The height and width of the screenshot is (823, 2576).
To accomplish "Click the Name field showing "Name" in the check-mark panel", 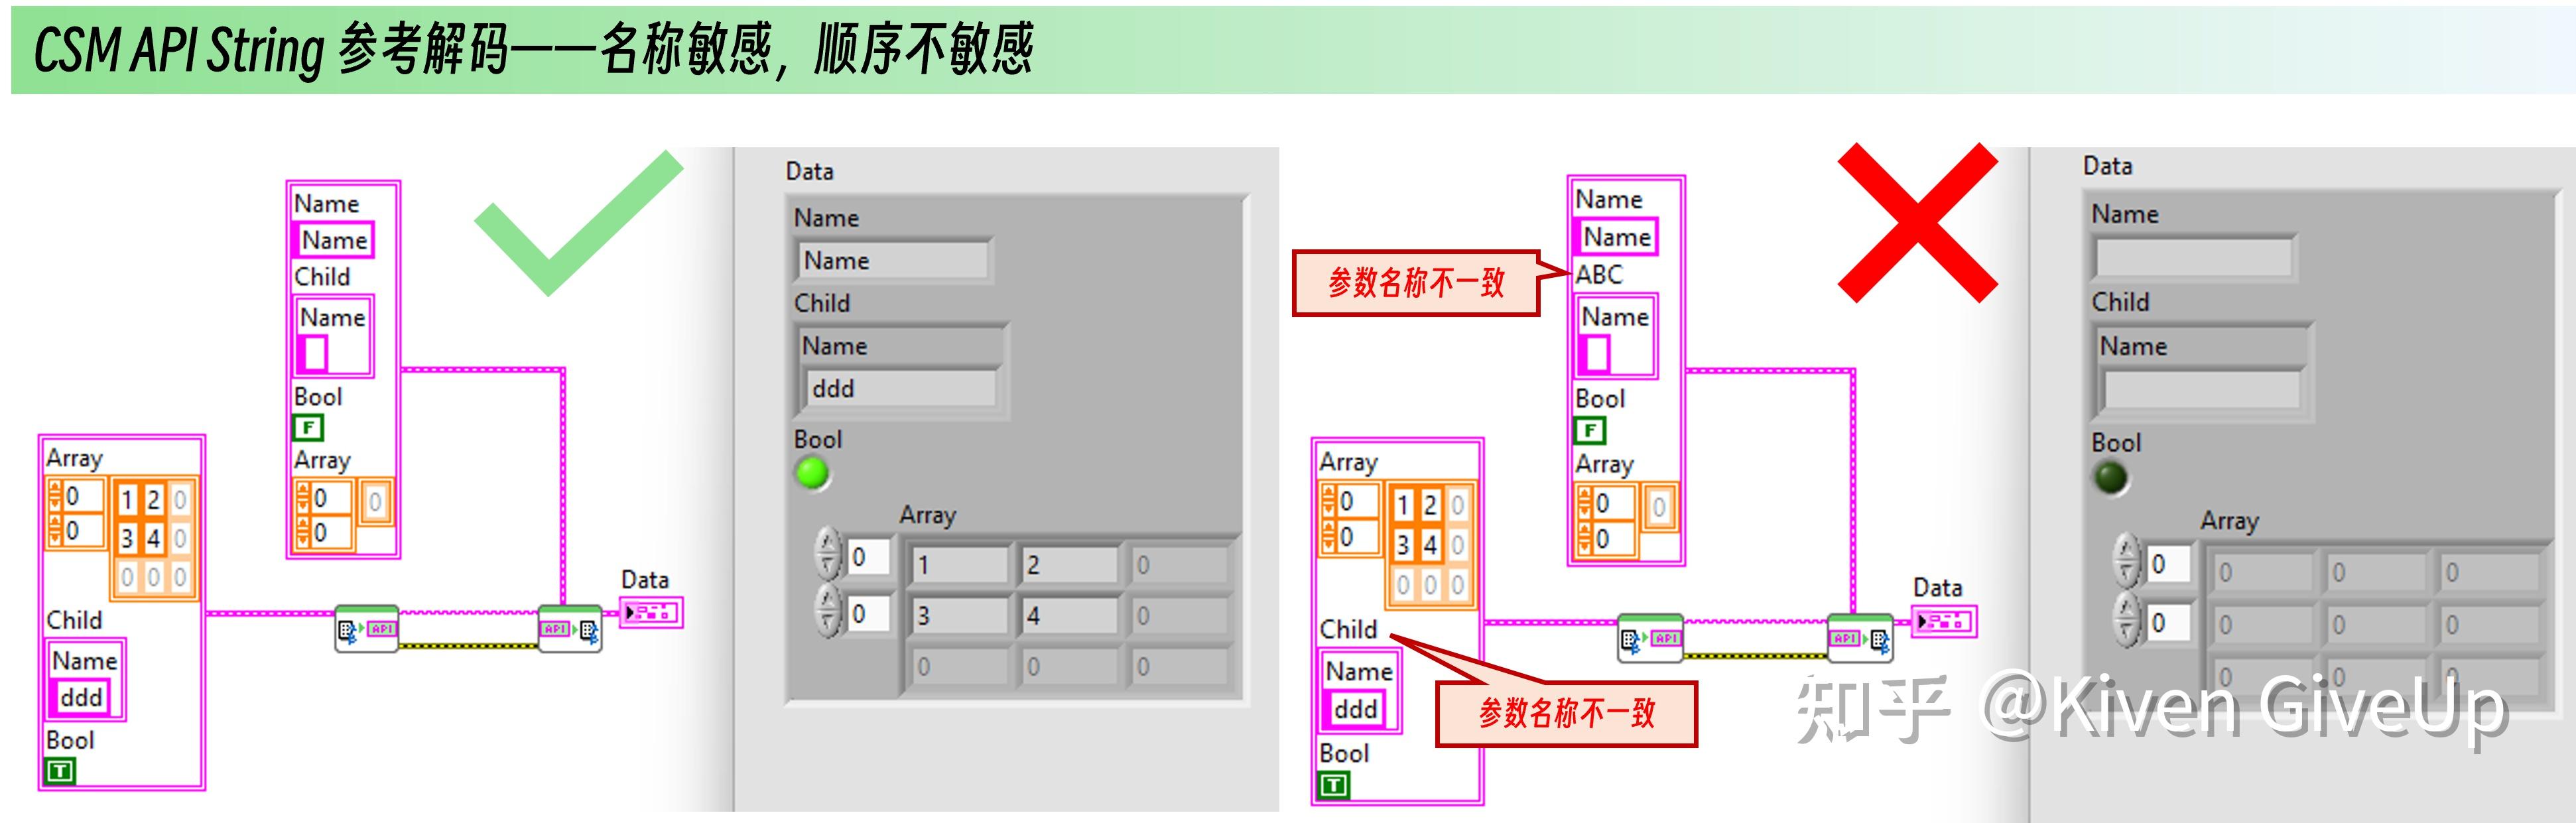I will pos(893,260).
